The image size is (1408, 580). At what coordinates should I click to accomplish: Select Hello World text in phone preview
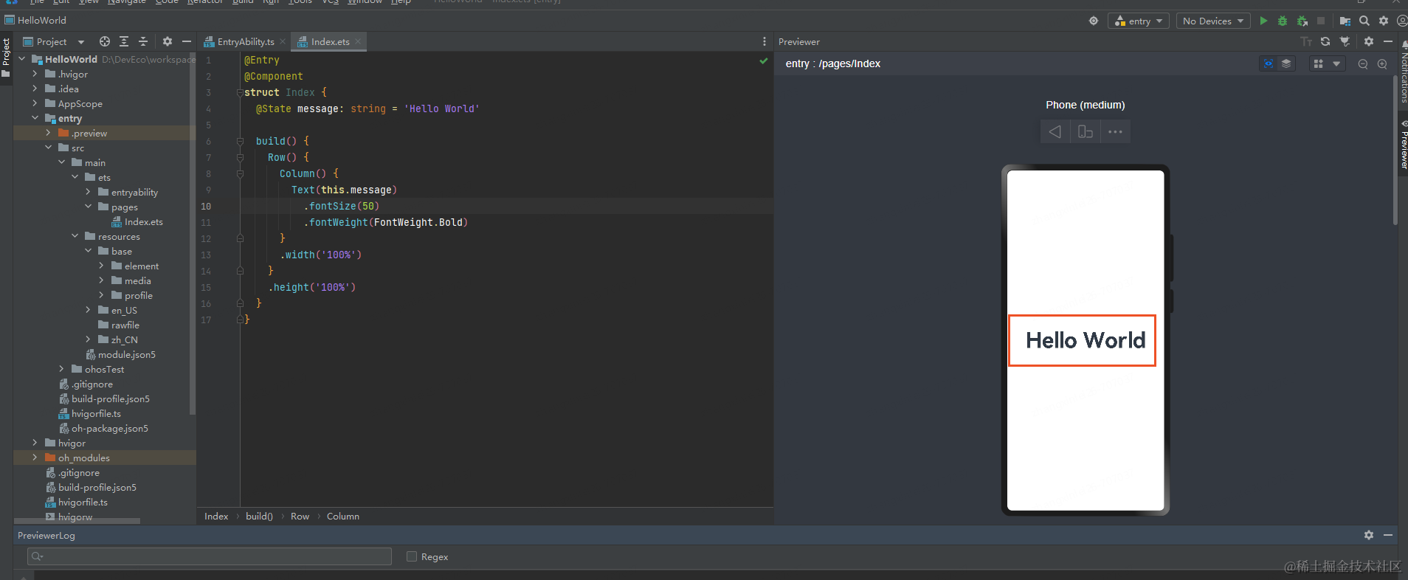pos(1085,340)
